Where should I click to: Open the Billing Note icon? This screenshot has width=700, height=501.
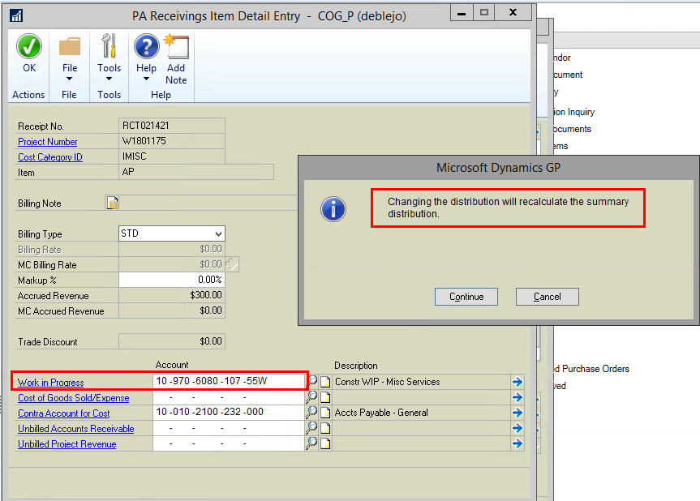113,203
